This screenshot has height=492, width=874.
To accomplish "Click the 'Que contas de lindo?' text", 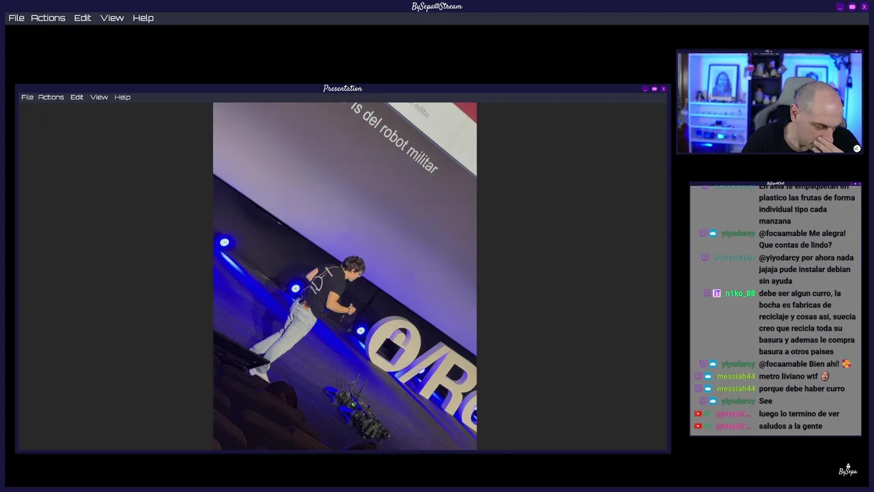I will 795,245.
